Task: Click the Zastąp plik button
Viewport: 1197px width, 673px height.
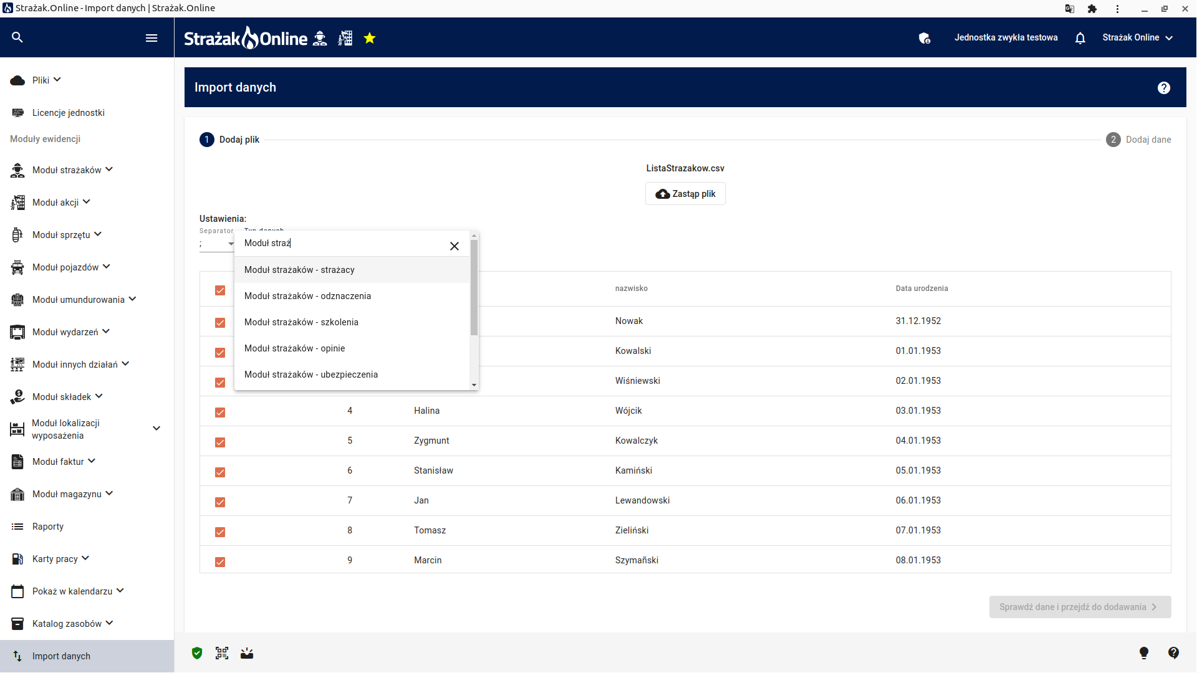Action: coord(685,194)
